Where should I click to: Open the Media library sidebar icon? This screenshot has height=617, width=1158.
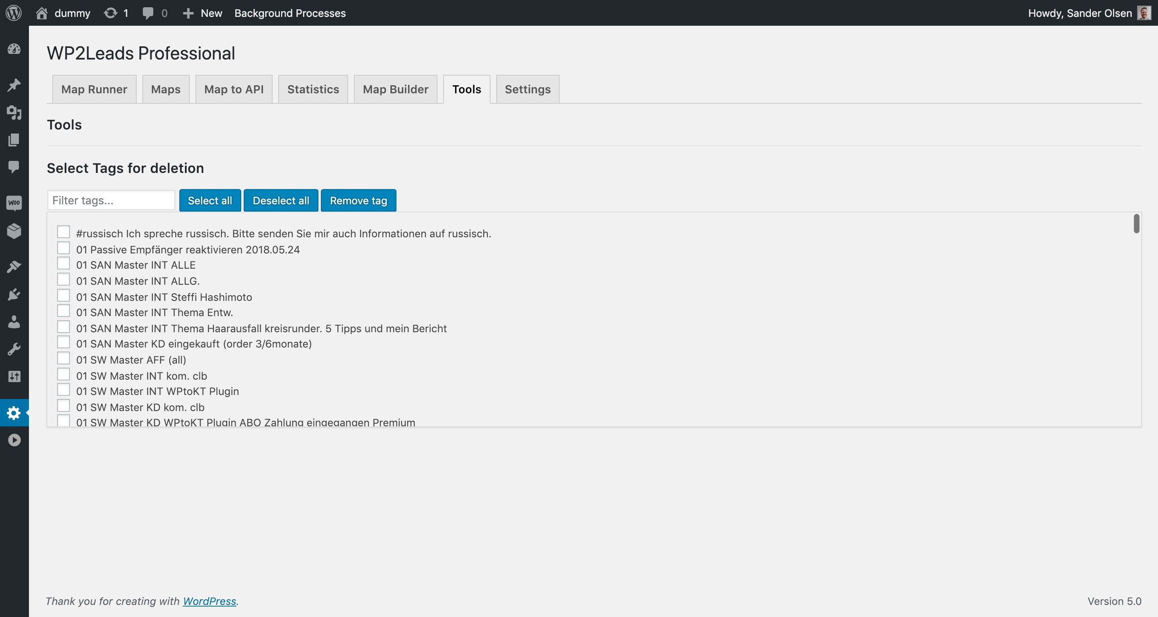click(x=14, y=113)
